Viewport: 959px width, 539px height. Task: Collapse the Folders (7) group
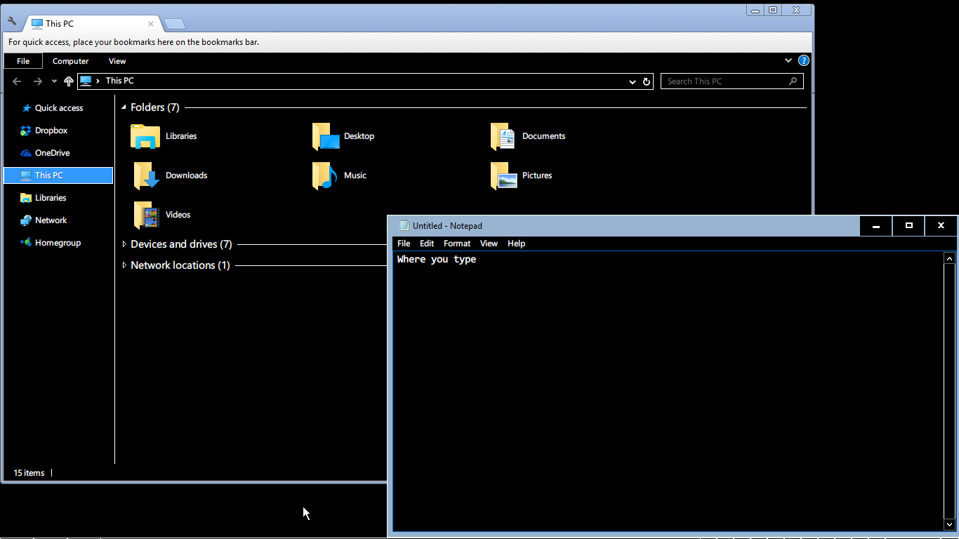point(124,107)
